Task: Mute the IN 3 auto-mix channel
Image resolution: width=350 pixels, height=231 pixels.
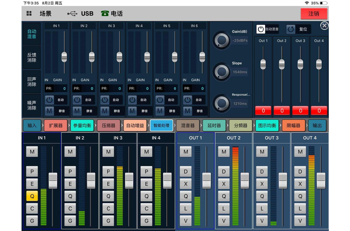Action: click(x=105, y=111)
